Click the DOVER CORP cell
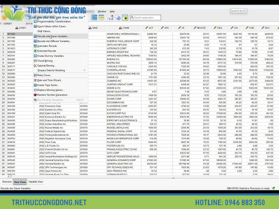Viewport: 279px width, 209px height. coord(124,99)
